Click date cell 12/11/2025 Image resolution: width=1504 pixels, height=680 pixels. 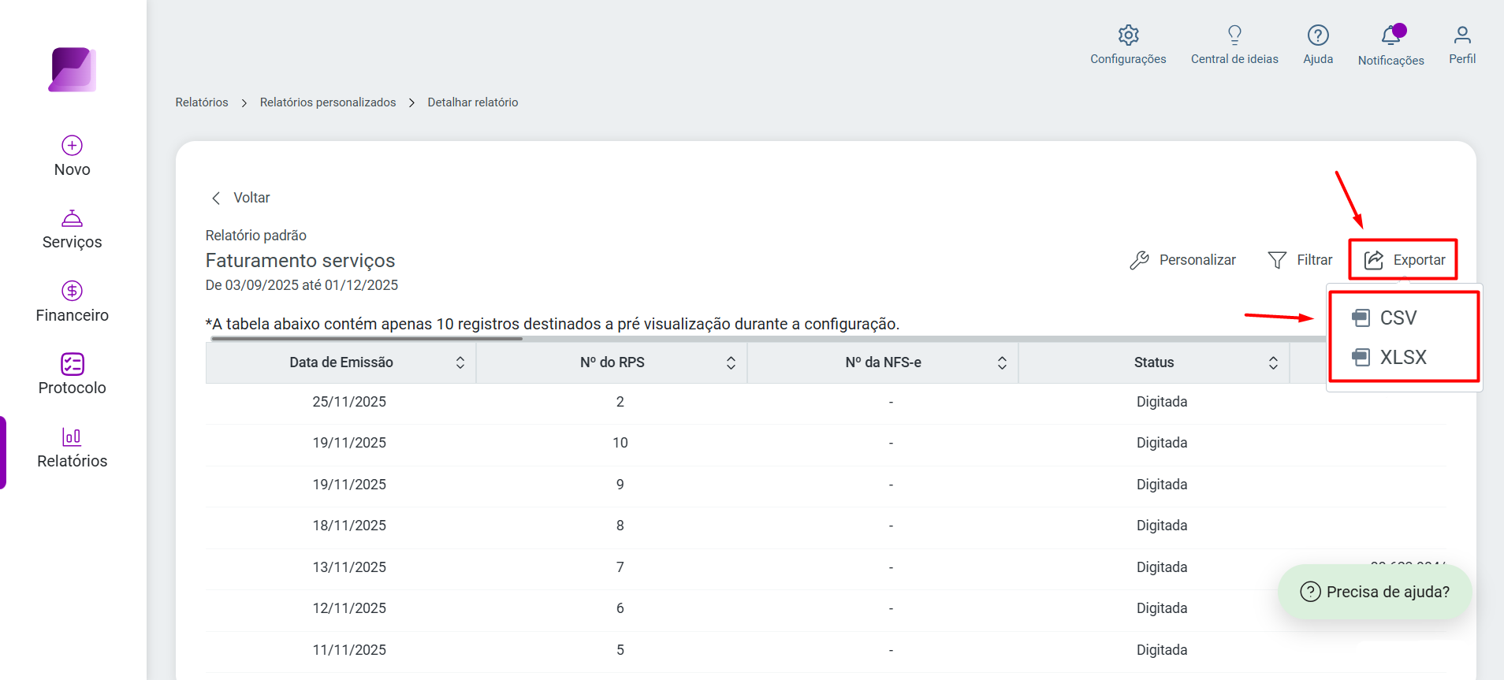coord(349,608)
